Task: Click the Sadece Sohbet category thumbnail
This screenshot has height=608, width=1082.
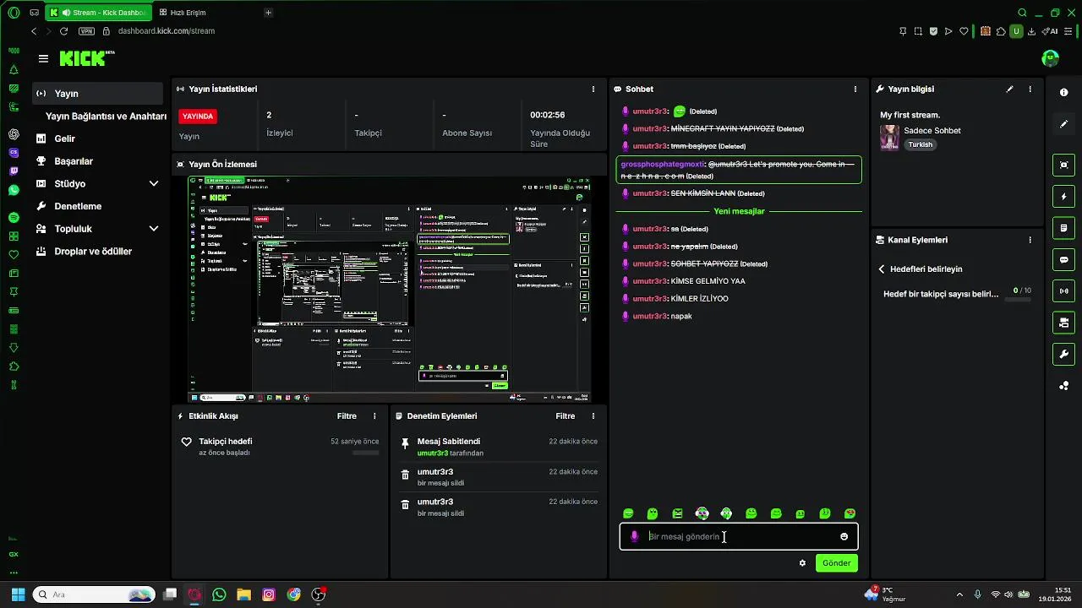Action: coord(889,138)
